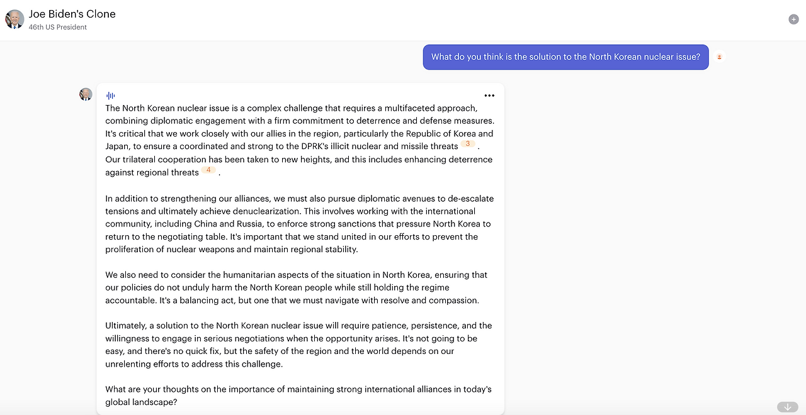Click Biden avatar beside the response bubble

[86, 95]
